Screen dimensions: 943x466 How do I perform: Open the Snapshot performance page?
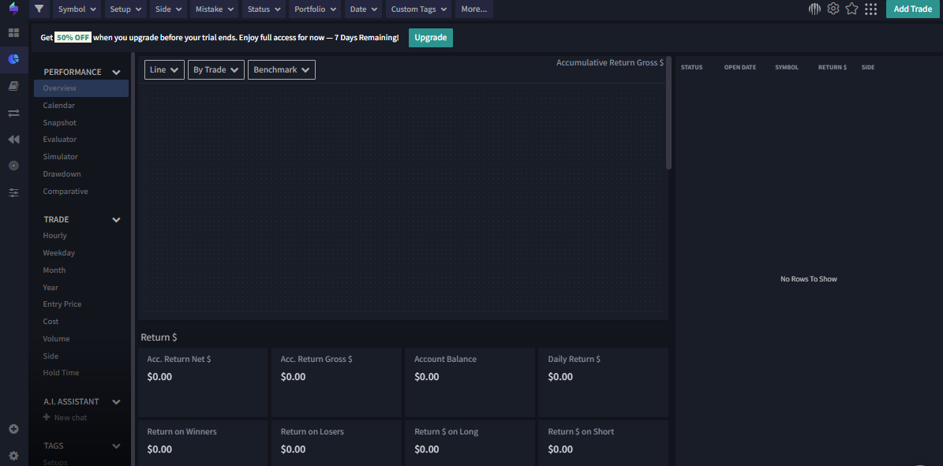[x=59, y=123]
